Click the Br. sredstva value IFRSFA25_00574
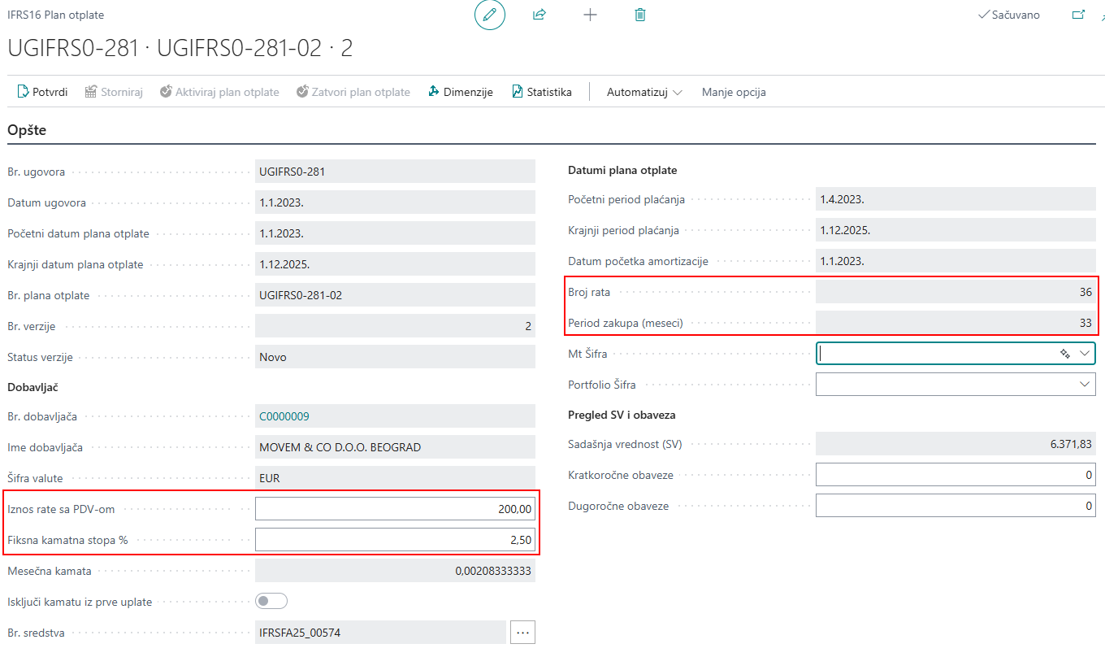 point(380,632)
